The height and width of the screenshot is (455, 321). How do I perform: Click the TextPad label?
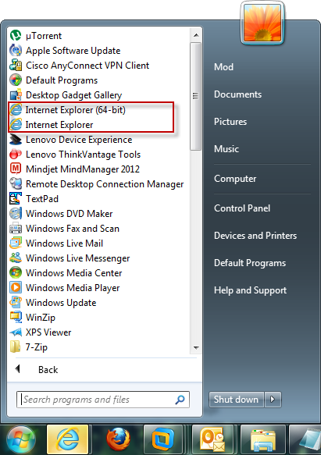[x=42, y=199]
